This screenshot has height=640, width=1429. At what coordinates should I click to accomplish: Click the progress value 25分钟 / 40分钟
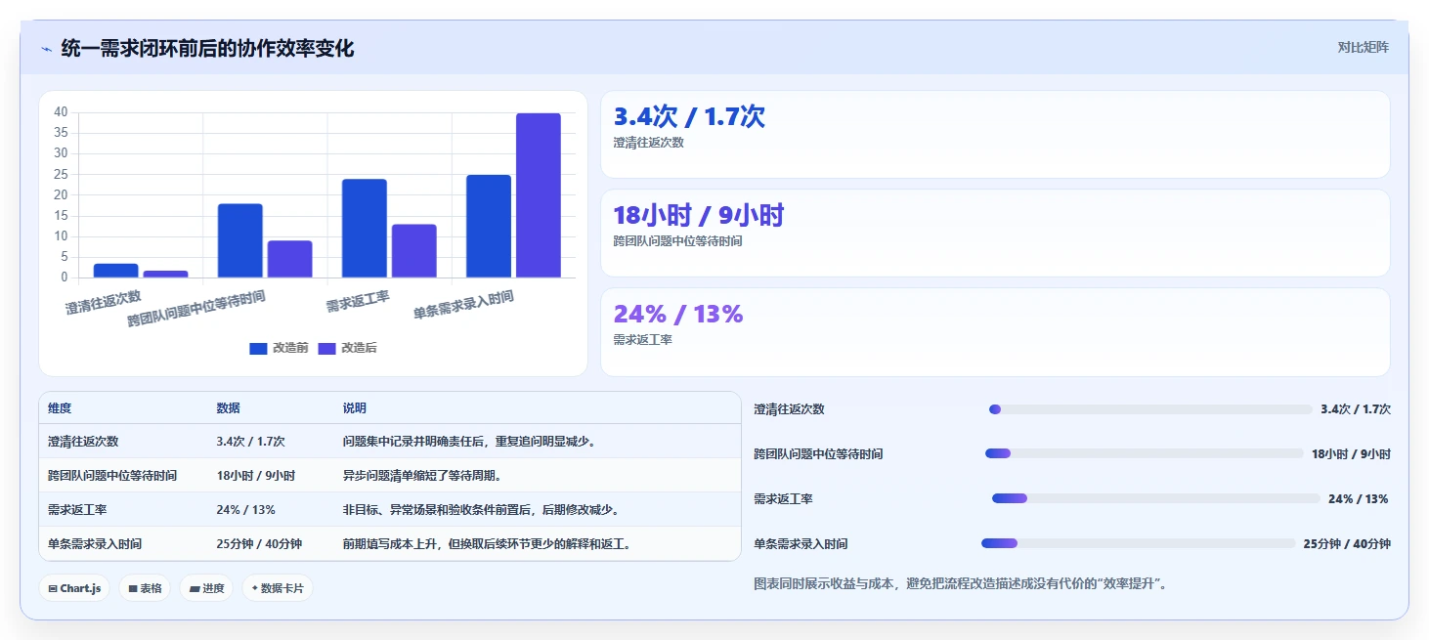(1347, 543)
